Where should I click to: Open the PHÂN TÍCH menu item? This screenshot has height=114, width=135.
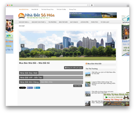pyautogui.click(x=94, y=22)
